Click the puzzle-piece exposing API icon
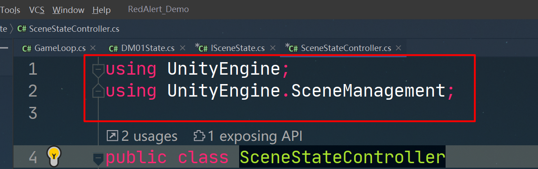The height and width of the screenshot is (169, 538). click(199, 136)
